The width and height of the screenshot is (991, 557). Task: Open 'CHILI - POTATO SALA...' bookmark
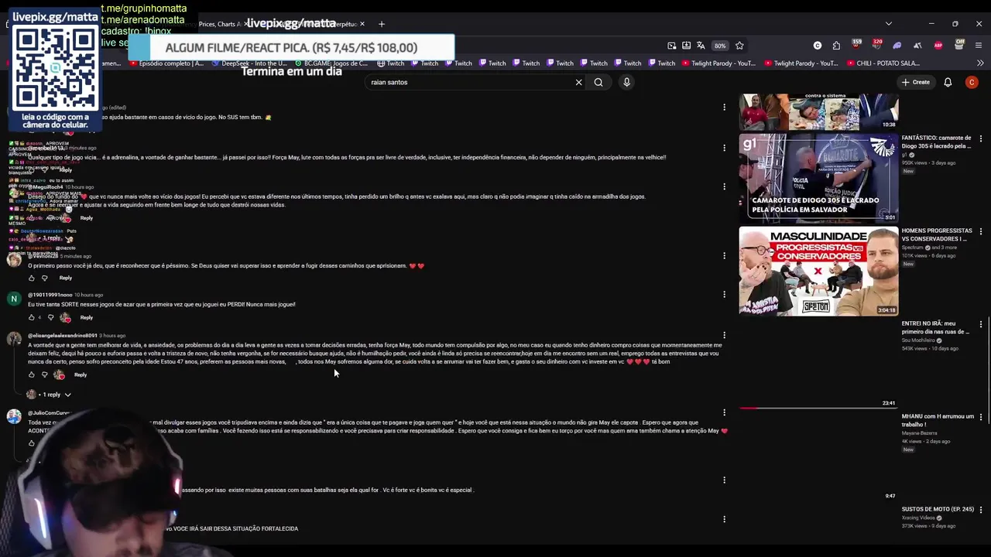click(883, 63)
